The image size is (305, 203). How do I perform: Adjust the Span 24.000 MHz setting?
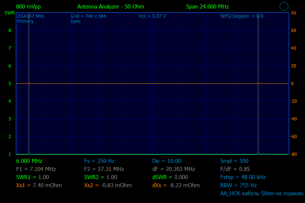(x=207, y=7)
